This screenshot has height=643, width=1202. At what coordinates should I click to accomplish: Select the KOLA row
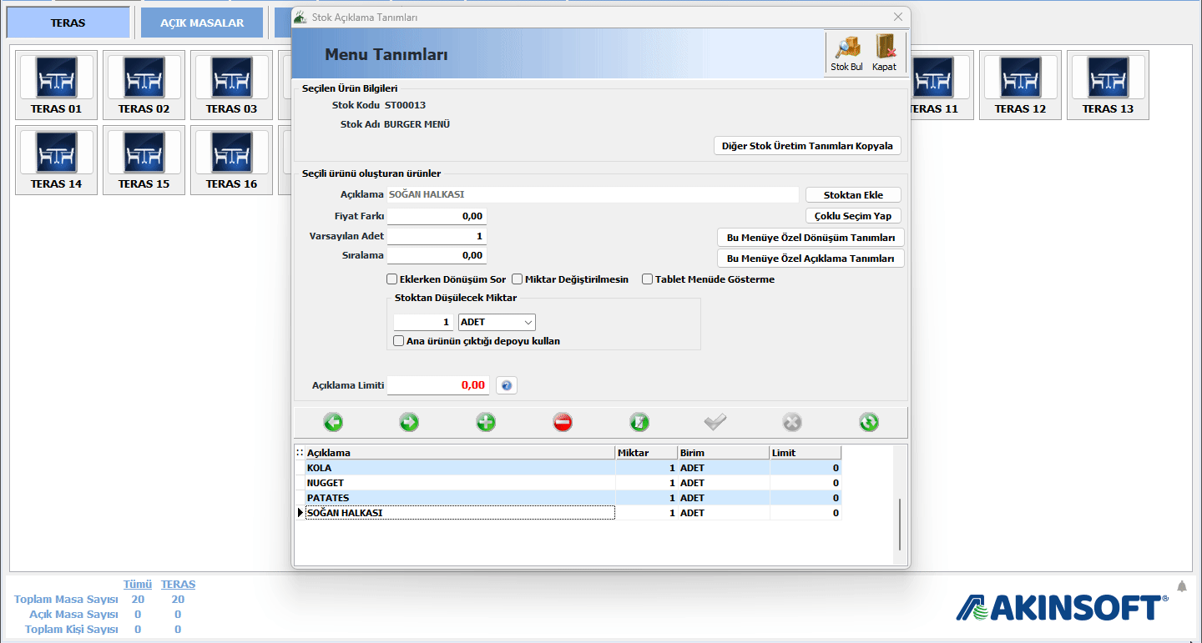(x=568, y=468)
